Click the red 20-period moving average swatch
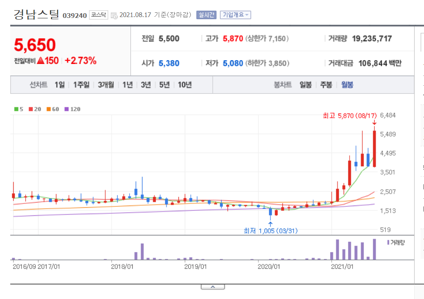 coord(31,109)
